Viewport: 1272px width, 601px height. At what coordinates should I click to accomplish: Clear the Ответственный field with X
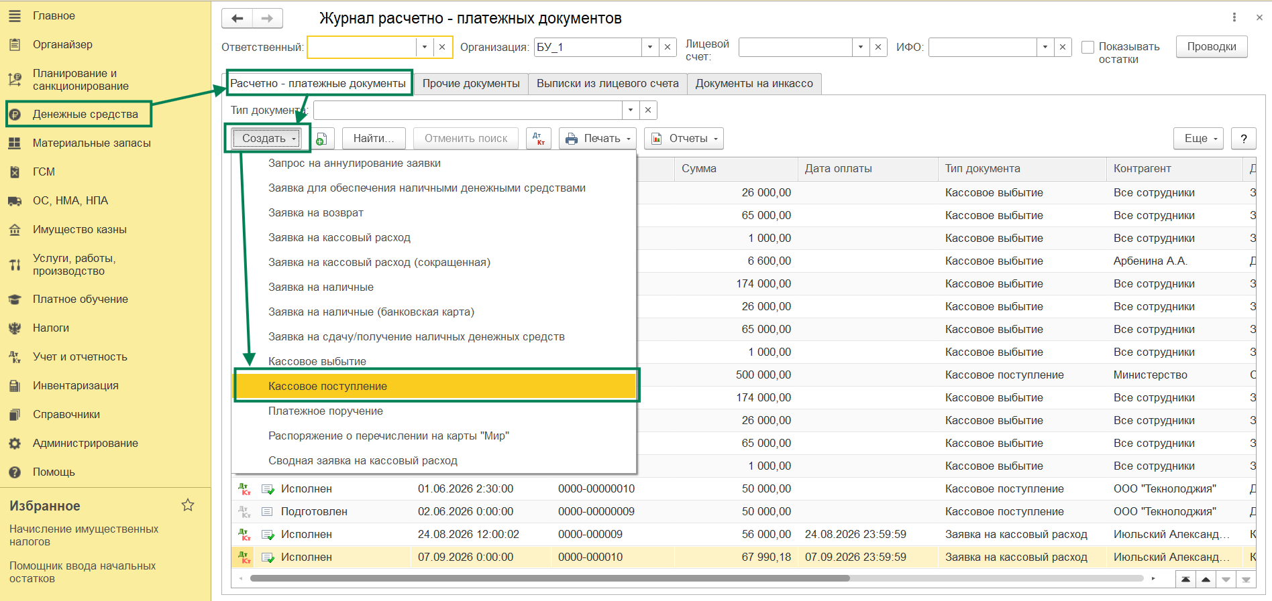pyautogui.click(x=441, y=47)
